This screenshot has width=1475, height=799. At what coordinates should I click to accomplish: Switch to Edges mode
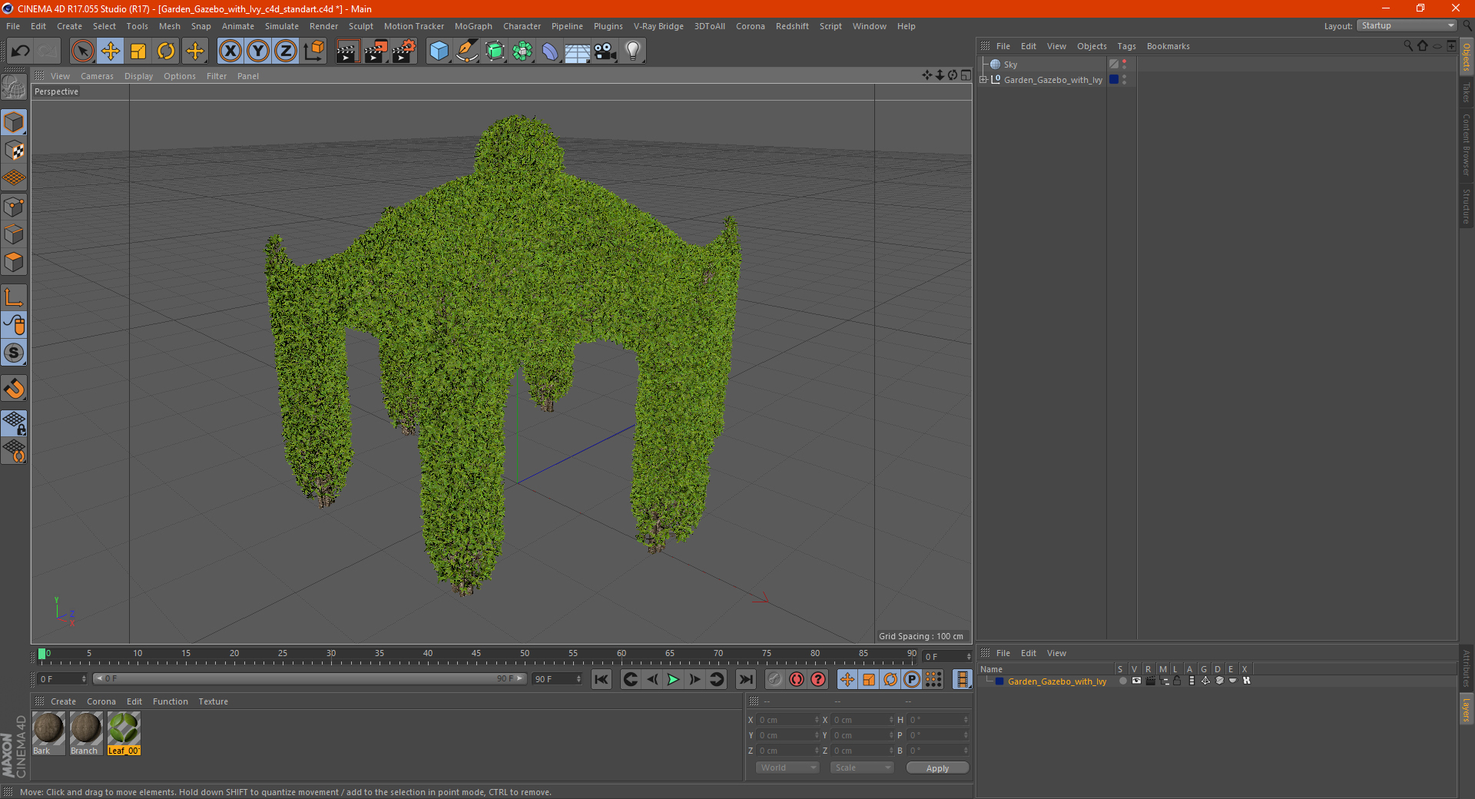[x=14, y=234]
